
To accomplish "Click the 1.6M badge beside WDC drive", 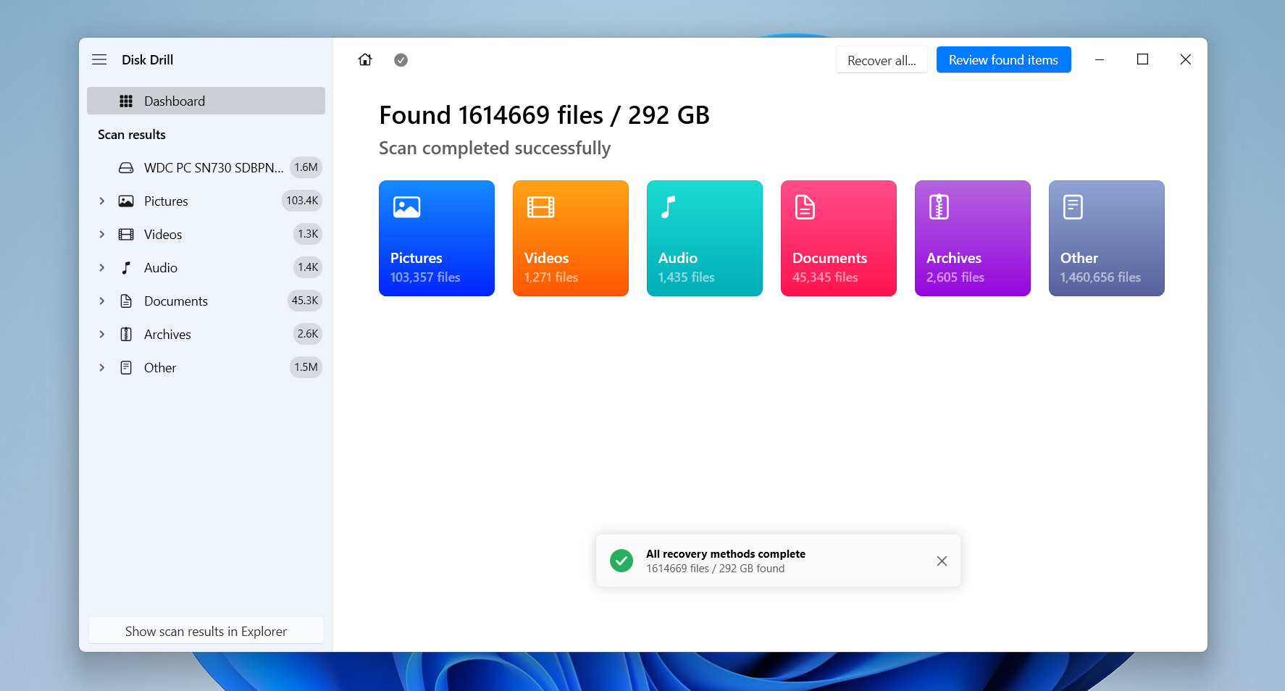I will click(x=306, y=167).
